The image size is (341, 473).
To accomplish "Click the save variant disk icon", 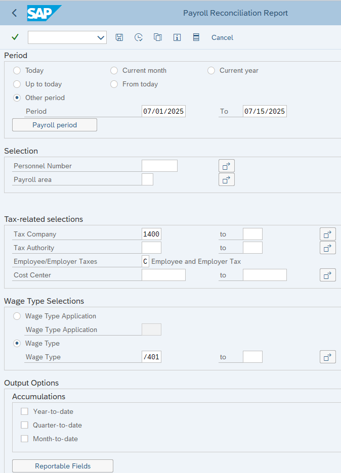I will click(119, 37).
